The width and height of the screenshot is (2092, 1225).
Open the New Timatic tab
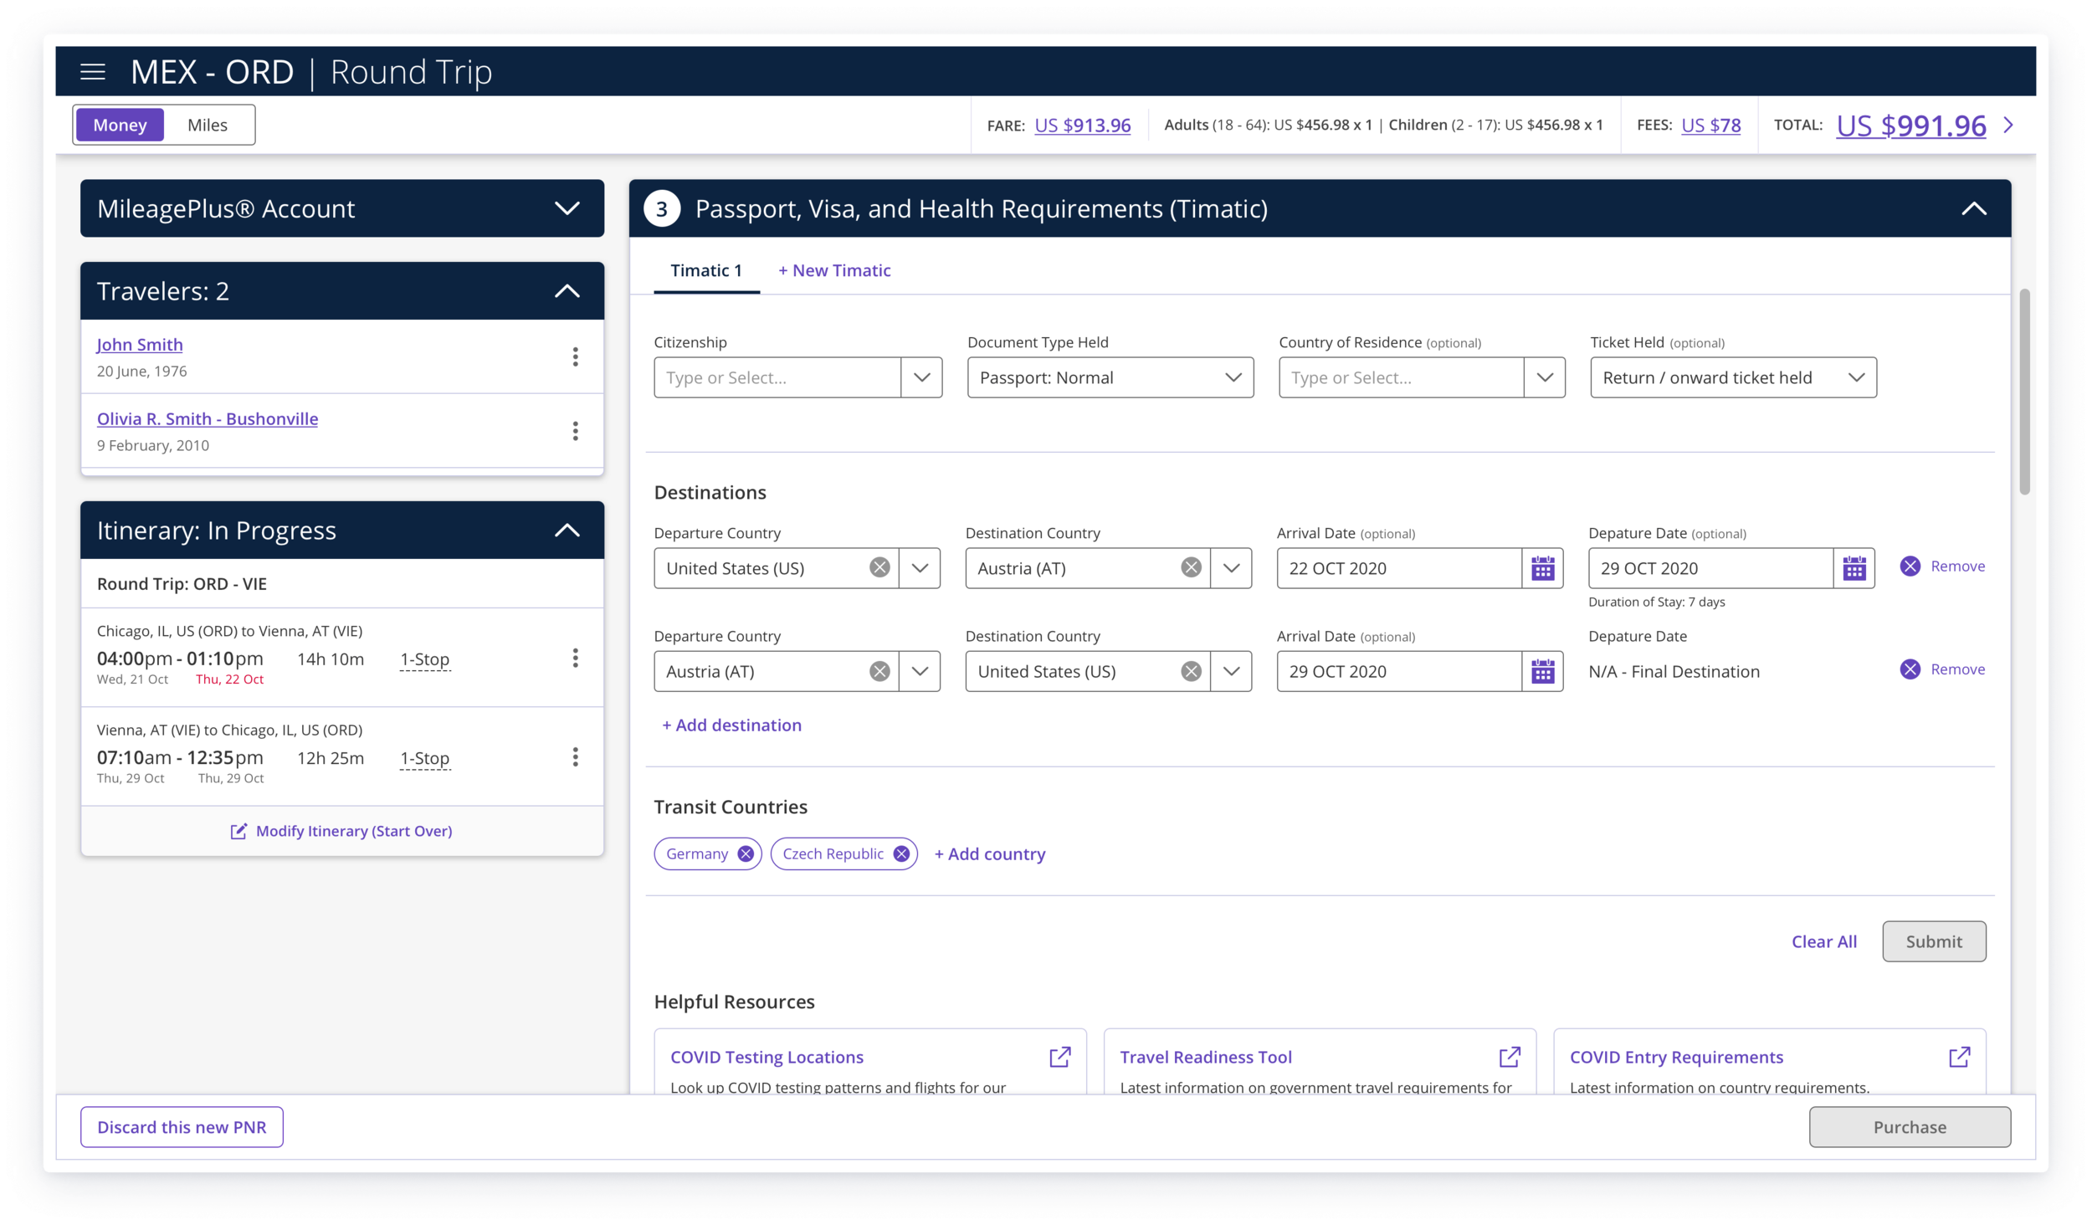point(834,271)
